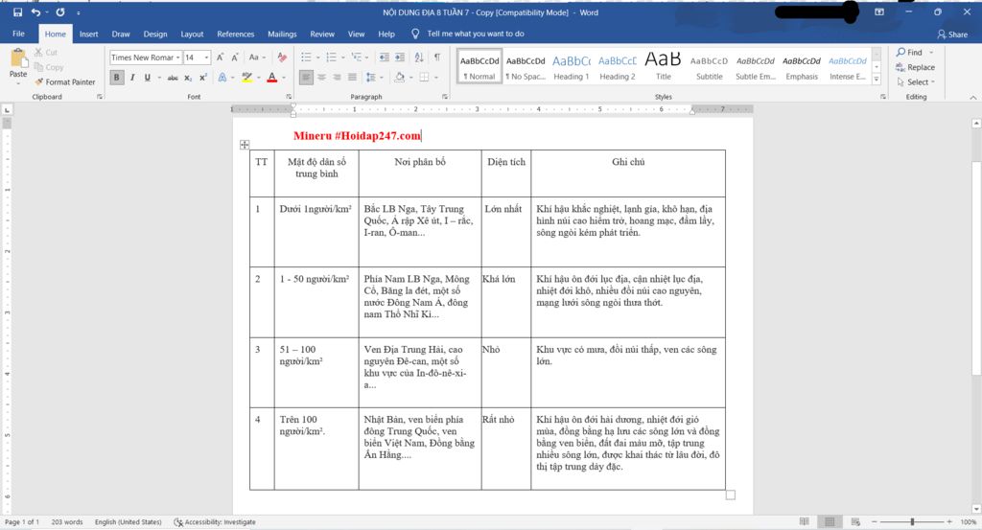Expand the Styles gallery
This screenshot has width=982, height=530.
[877, 79]
